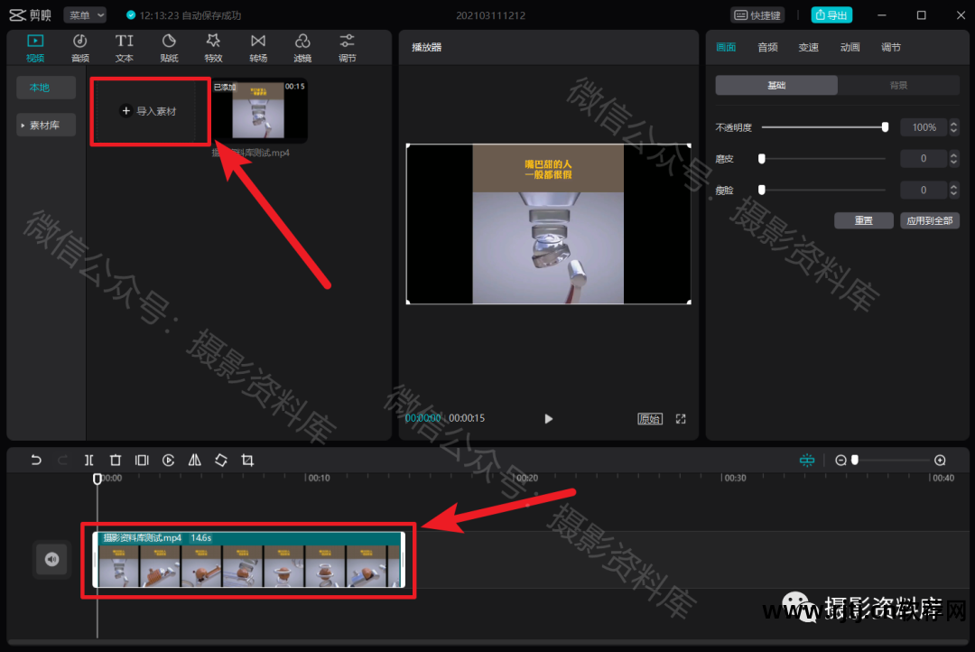The image size is (975, 652).
Task: Click the 重置 reset button
Action: pyautogui.click(x=864, y=221)
